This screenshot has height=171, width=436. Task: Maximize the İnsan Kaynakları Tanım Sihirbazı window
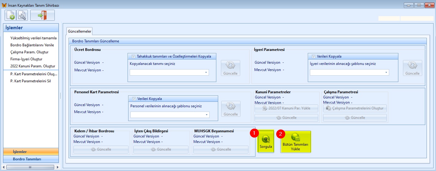click(x=419, y=5)
